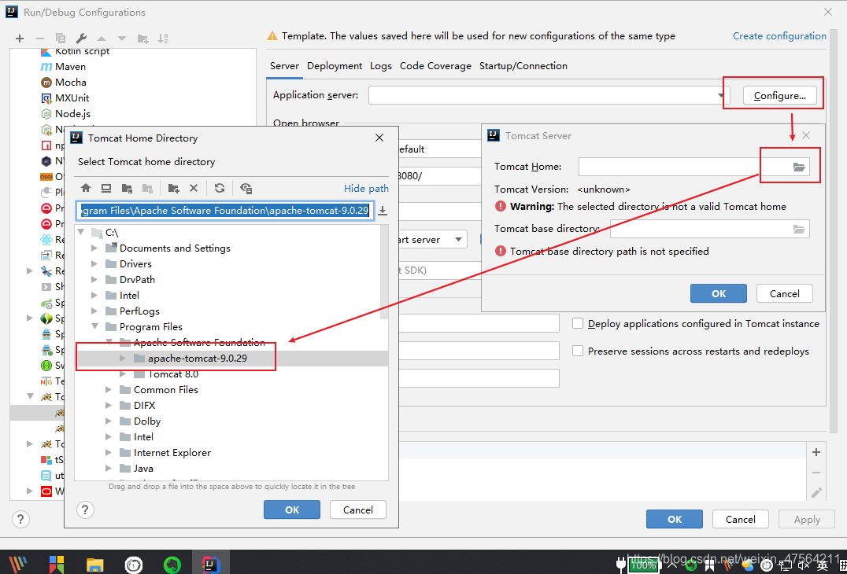Open wrench edit templates icon

point(81,39)
